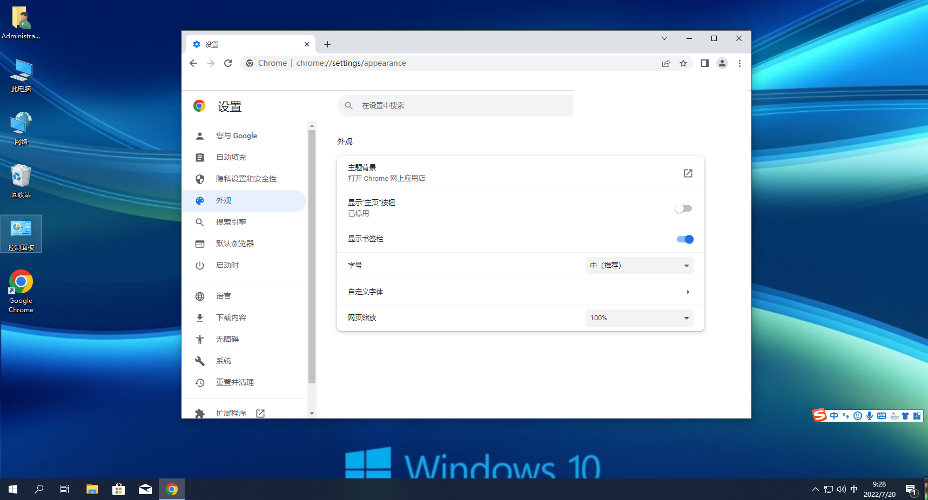Open tab search chevron in title bar
928x500 pixels.
664,38
